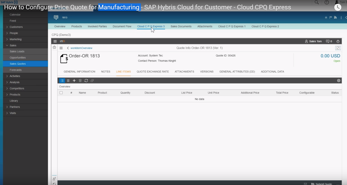Expand the Competitors menu group
This screenshot has width=347, height=185.
(7, 88)
